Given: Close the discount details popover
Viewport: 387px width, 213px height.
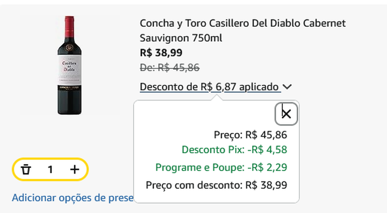Looking at the screenshot, I should coord(286,114).
